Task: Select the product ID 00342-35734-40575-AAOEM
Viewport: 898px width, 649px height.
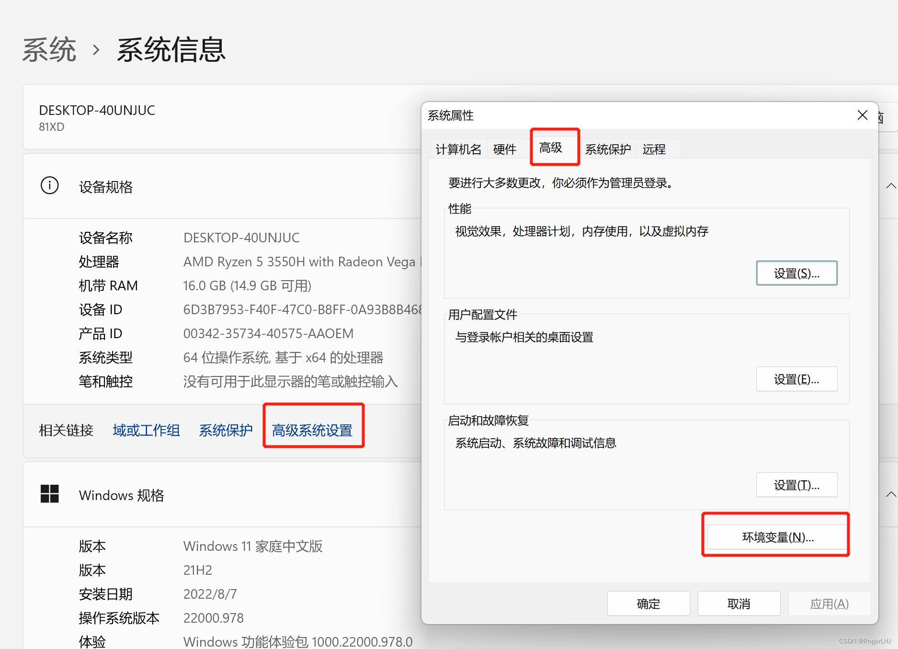Action: (x=269, y=333)
